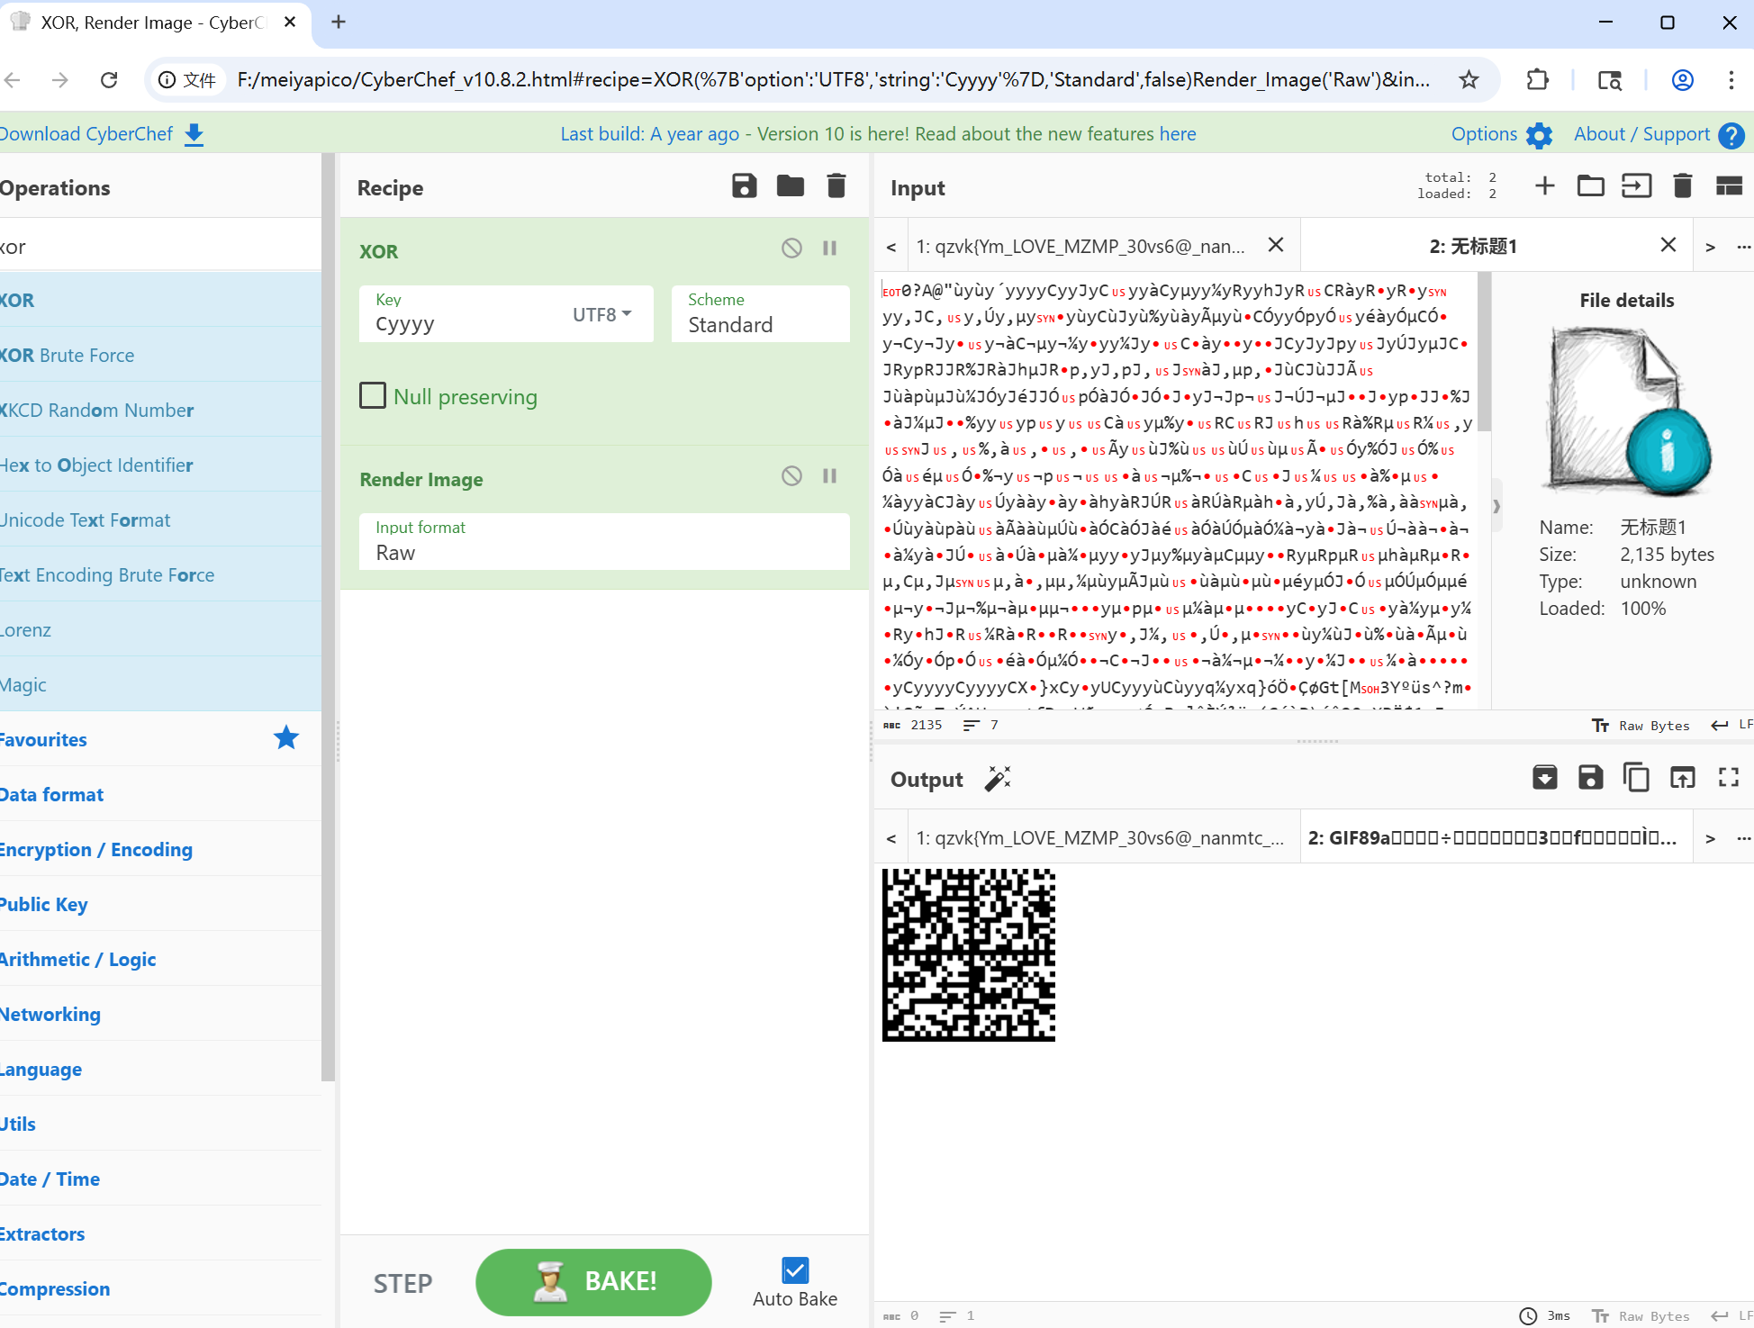Screen dimensions: 1754x1328
Task: Clear recipe with trash icon
Action: click(x=836, y=186)
